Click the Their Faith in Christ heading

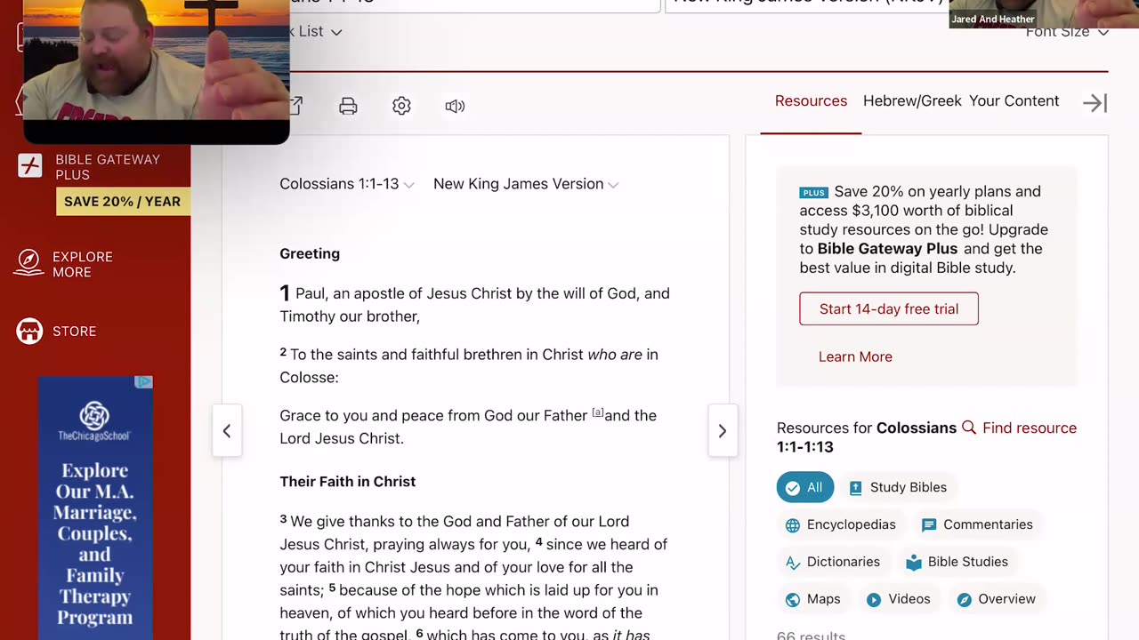(x=348, y=482)
